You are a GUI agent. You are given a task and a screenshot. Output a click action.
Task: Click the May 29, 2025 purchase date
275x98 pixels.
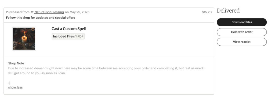[79, 12]
